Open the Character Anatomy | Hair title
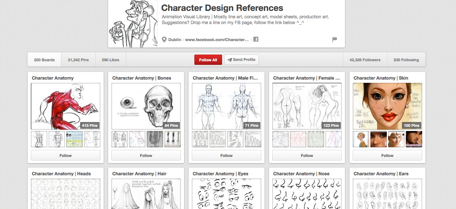 139,174
